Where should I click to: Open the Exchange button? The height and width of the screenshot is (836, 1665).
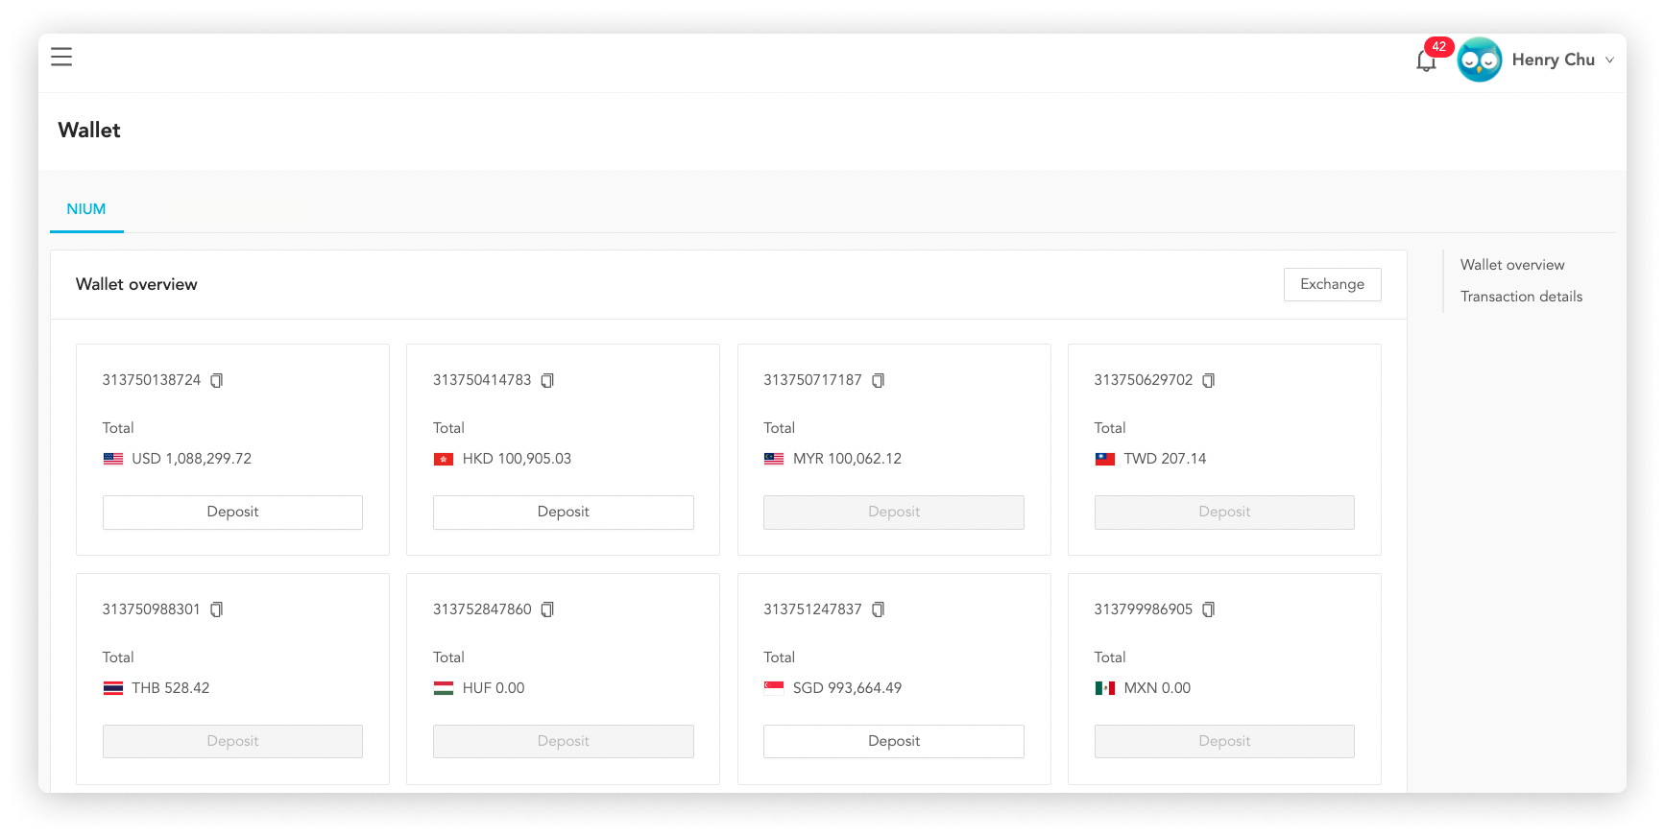pyautogui.click(x=1332, y=284)
